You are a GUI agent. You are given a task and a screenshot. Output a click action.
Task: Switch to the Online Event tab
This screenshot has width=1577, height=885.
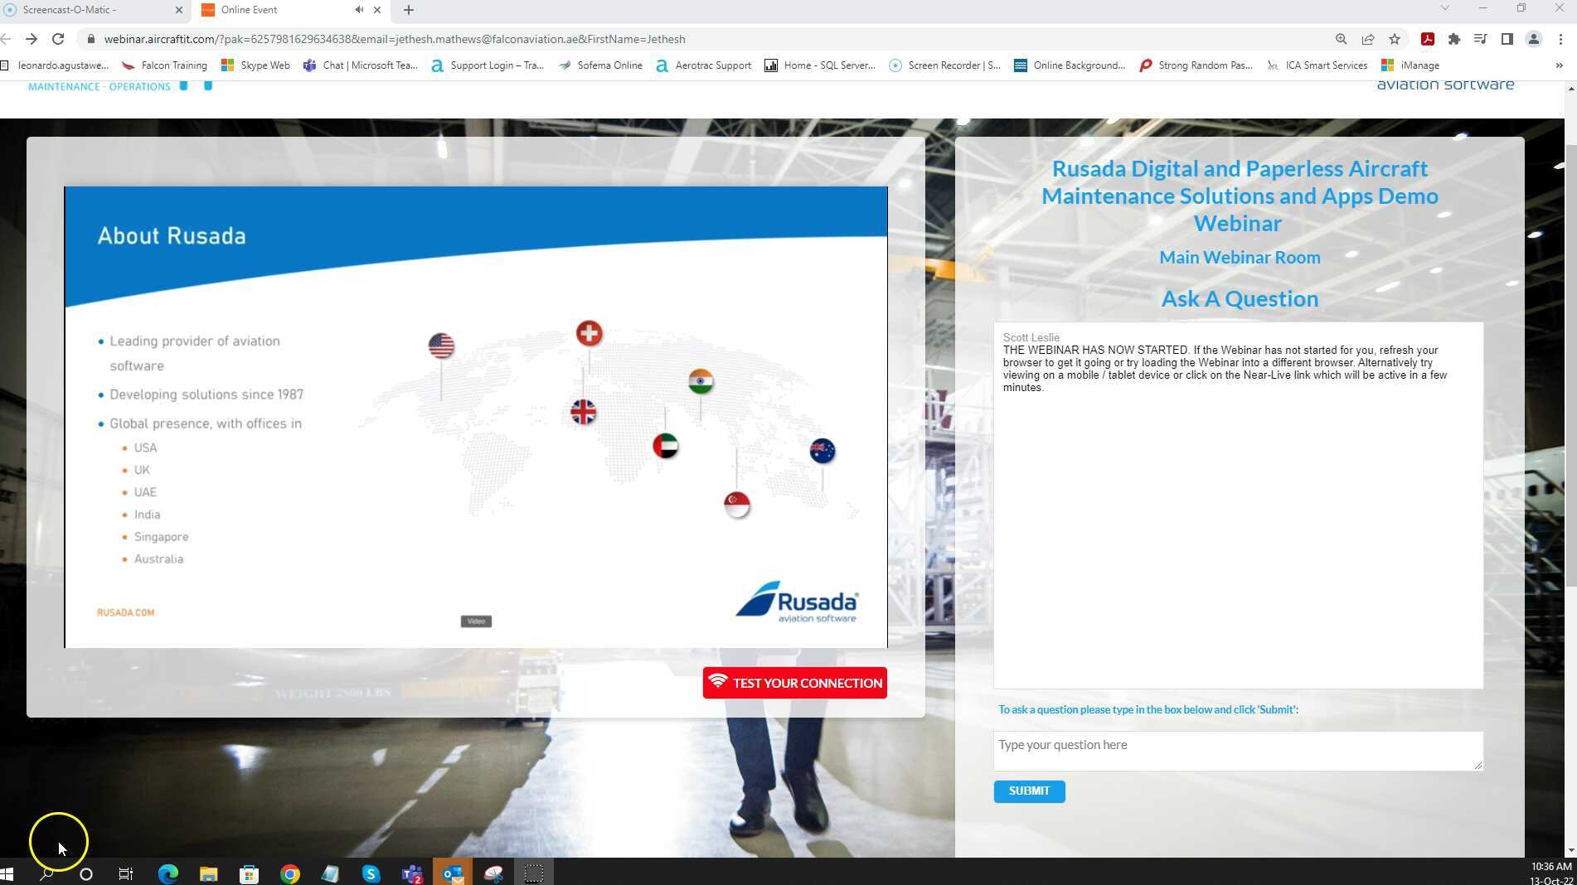[x=274, y=10]
